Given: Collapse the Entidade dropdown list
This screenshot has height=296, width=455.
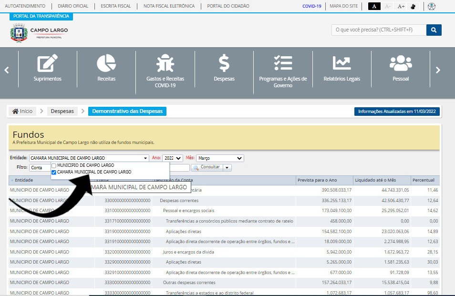Looking at the screenshot, I should (145, 158).
